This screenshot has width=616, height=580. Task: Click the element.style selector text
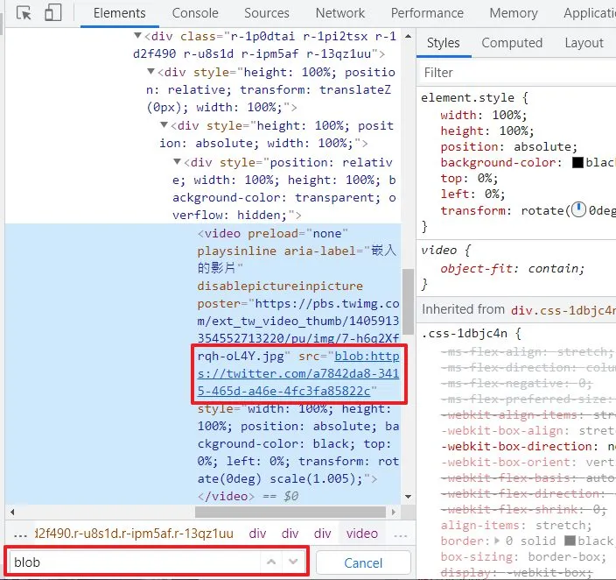pos(467,97)
